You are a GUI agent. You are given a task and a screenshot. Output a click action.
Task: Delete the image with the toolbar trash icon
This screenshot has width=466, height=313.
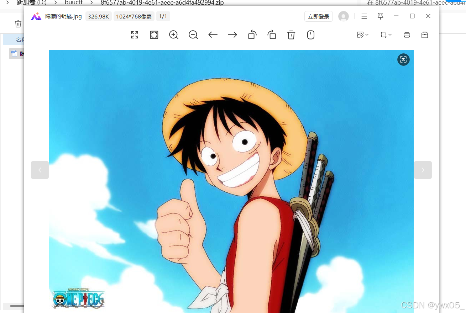291,35
